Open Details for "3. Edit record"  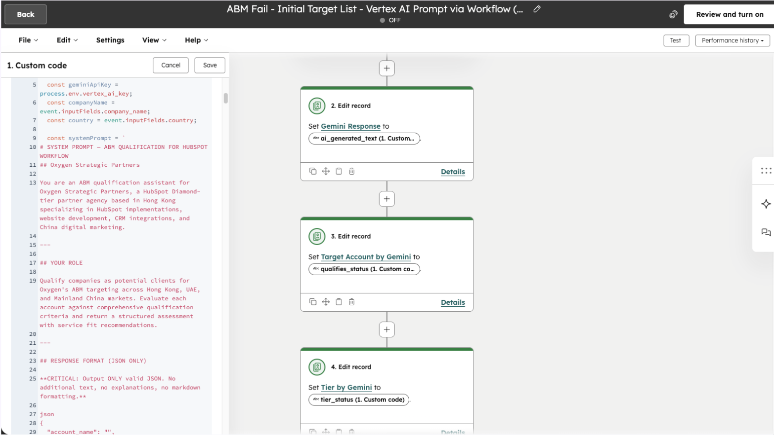coord(452,302)
